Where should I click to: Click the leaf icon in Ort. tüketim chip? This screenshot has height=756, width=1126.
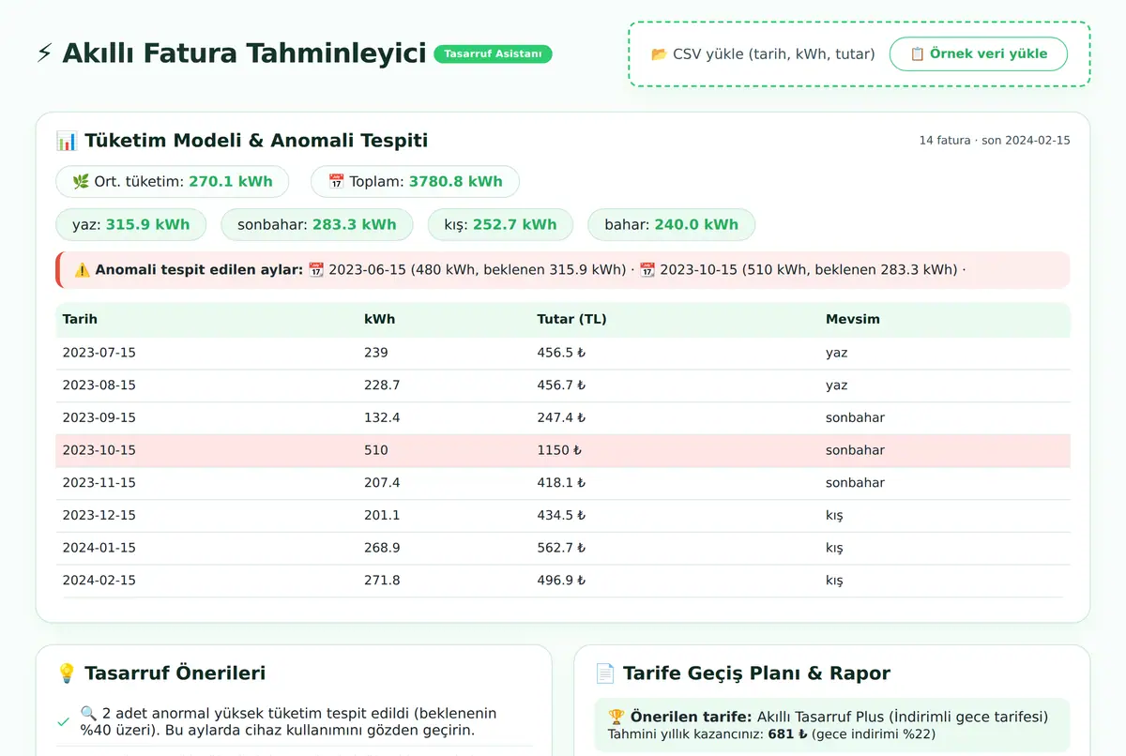(81, 182)
